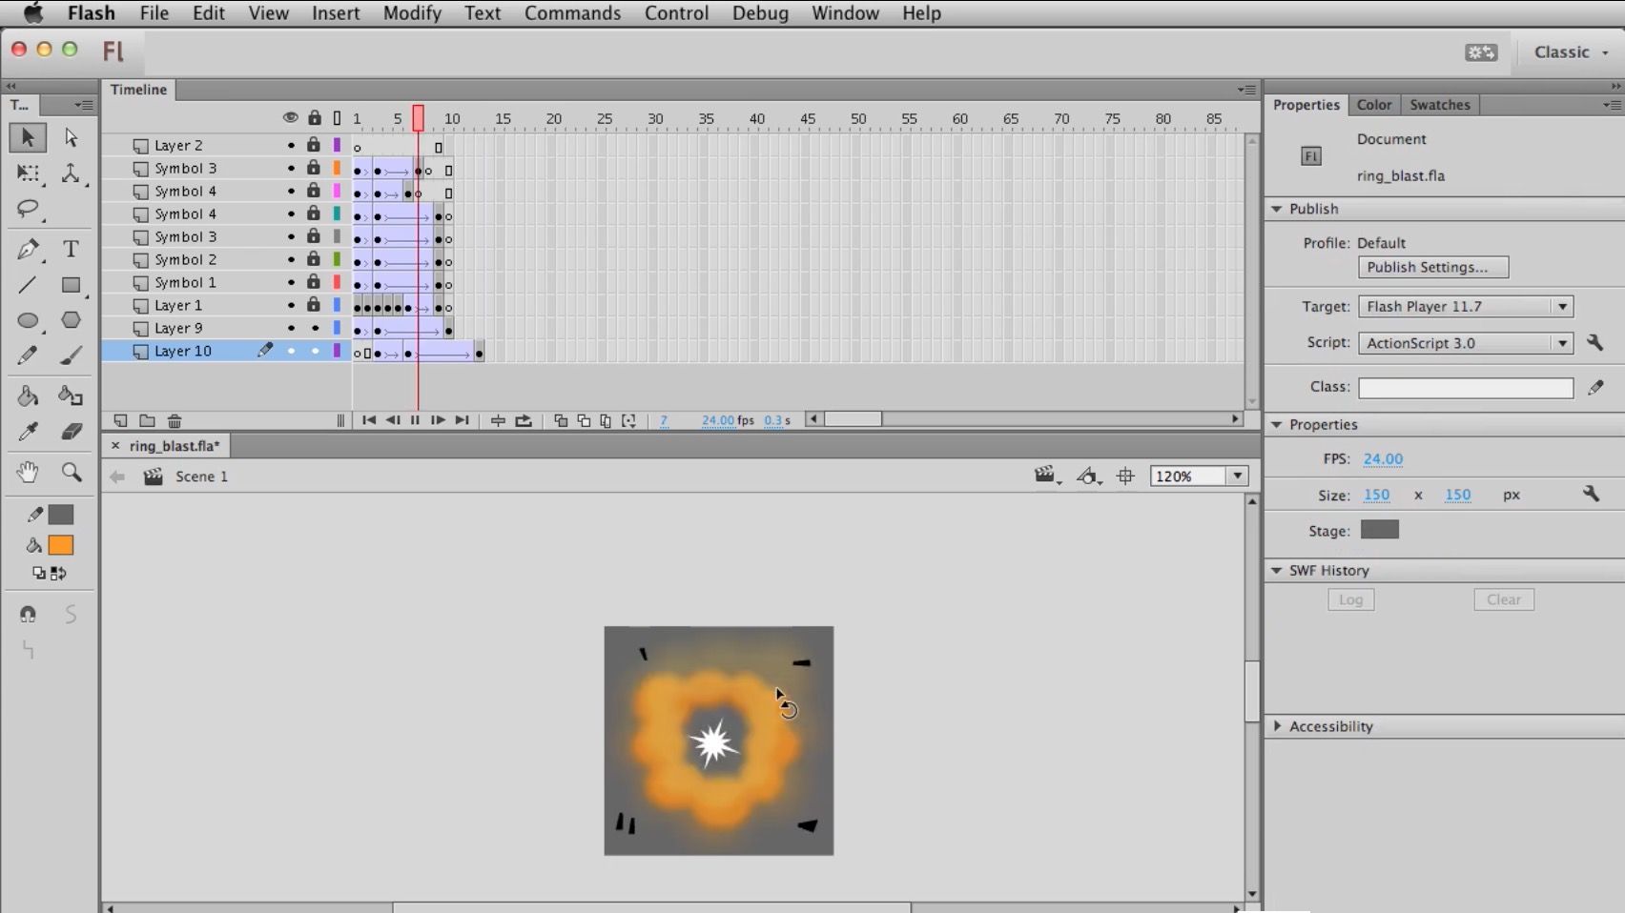Open the Modify menu
1625x913 pixels.
click(411, 13)
